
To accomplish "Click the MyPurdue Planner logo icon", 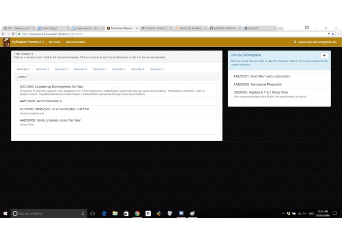I will pos(6,42).
